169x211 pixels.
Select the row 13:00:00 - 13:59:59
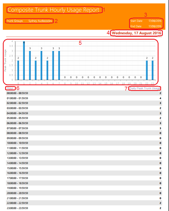click(84, 158)
